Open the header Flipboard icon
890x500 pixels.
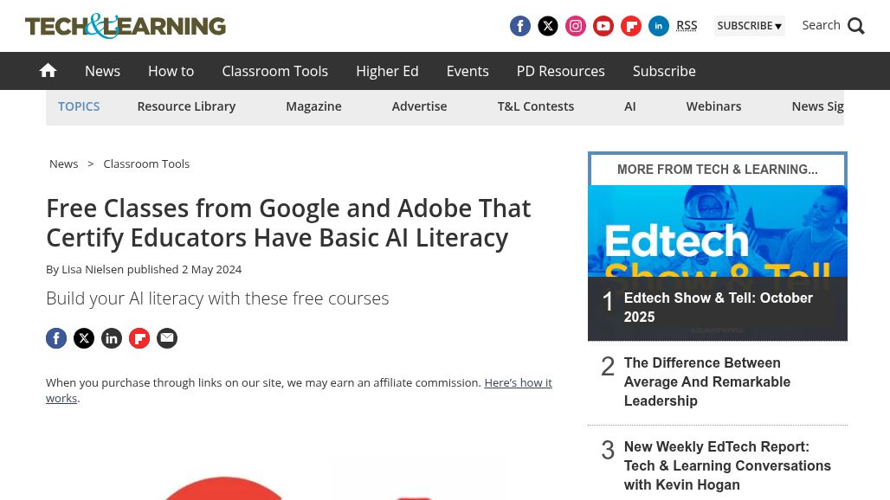[631, 26]
